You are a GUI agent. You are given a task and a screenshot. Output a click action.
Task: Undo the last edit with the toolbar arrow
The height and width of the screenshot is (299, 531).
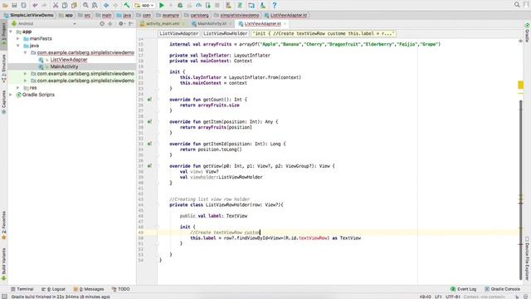click(x=35, y=5)
